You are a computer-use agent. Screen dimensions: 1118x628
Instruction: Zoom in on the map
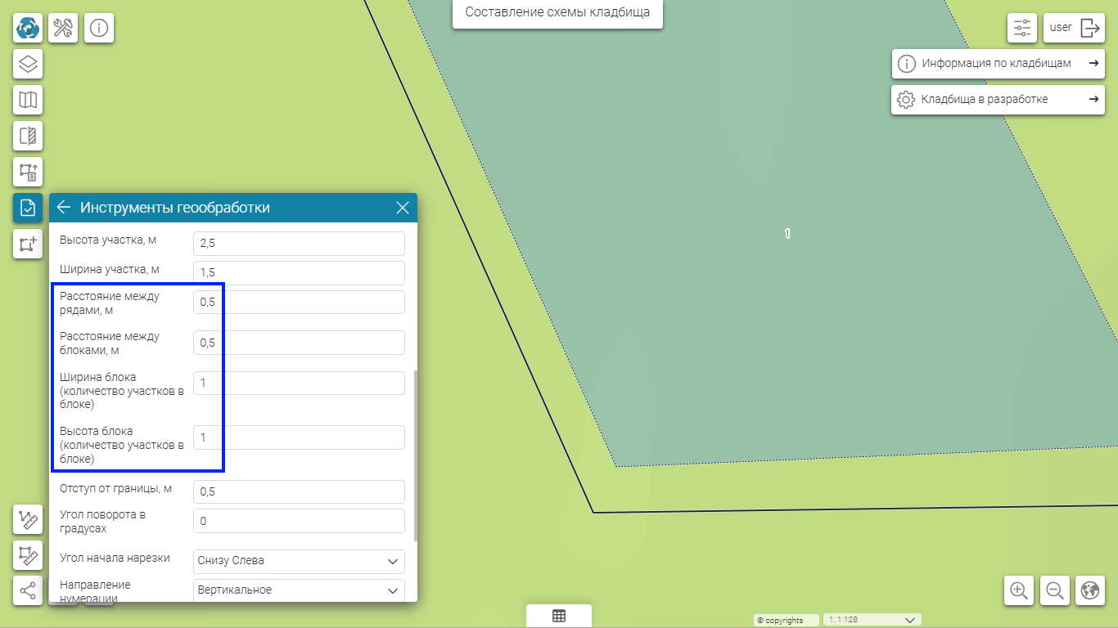point(1019,590)
